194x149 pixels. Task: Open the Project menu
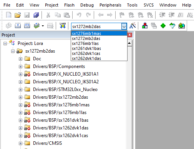(51, 5)
